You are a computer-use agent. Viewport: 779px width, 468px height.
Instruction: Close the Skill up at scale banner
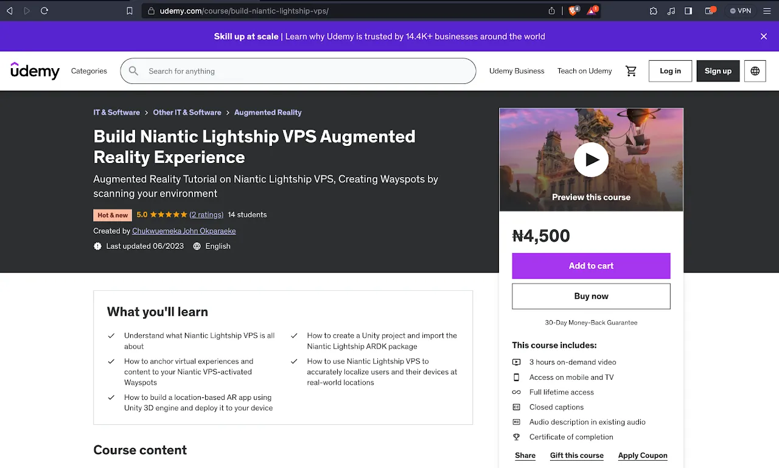pyautogui.click(x=764, y=37)
